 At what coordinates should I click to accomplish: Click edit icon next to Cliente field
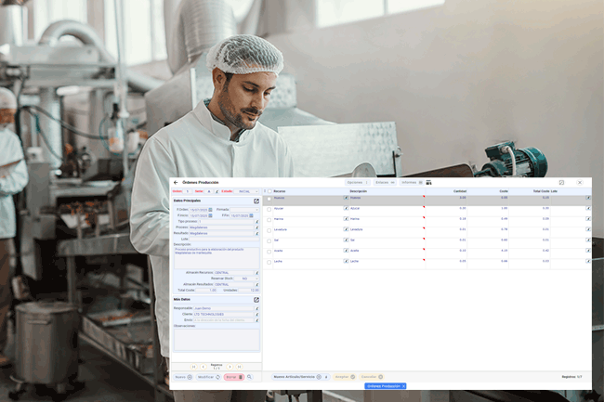[257, 314]
